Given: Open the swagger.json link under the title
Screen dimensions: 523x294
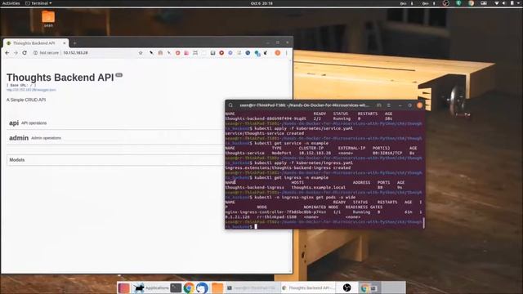Looking at the screenshot, I should [31, 90].
